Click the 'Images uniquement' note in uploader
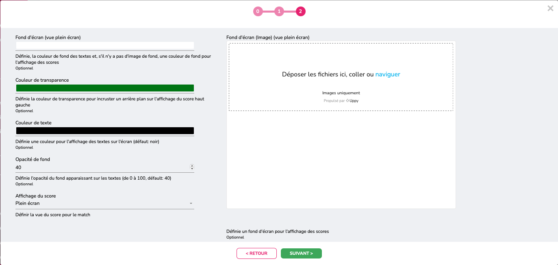This screenshot has width=558, height=265. pos(341,93)
